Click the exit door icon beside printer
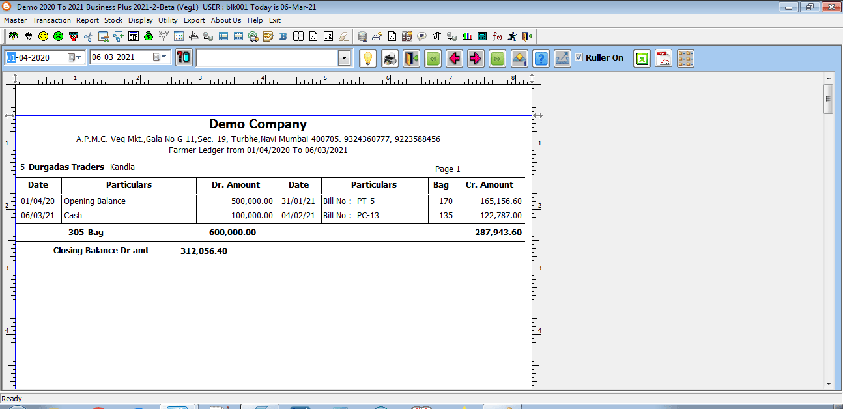Screen dimensions: 843x409 [411, 59]
